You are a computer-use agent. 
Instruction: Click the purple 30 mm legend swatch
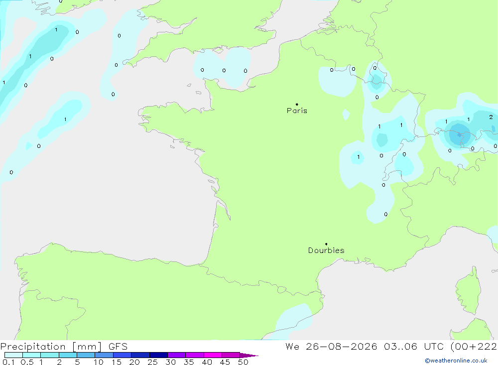[177, 355]
